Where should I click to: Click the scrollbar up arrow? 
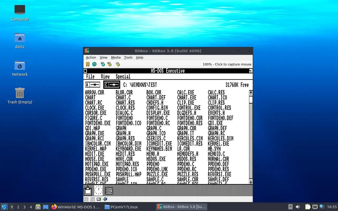tap(251, 93)
